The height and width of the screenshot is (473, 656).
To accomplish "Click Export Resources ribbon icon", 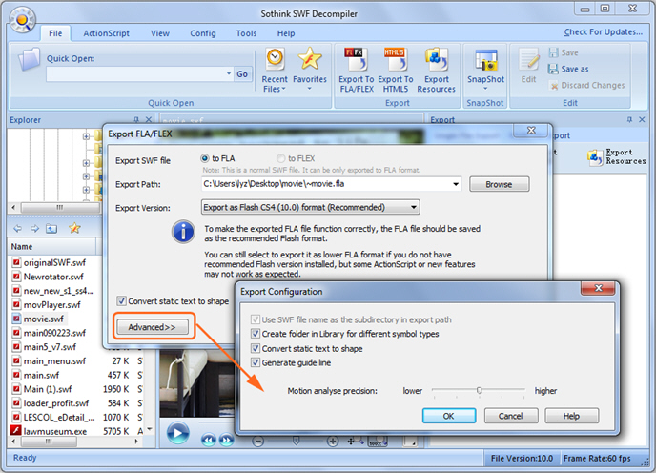I will tap(436, 70).
